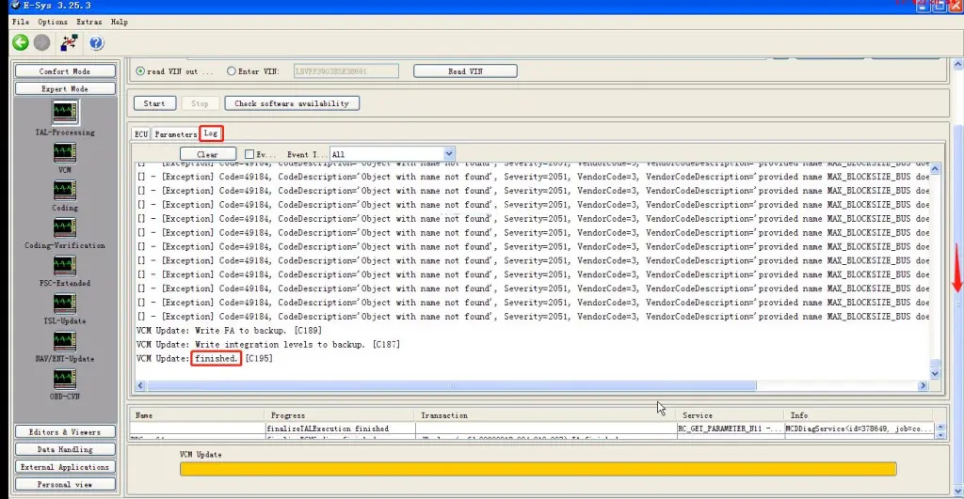Click the VIN input field
964x499 pixels.
346,71
